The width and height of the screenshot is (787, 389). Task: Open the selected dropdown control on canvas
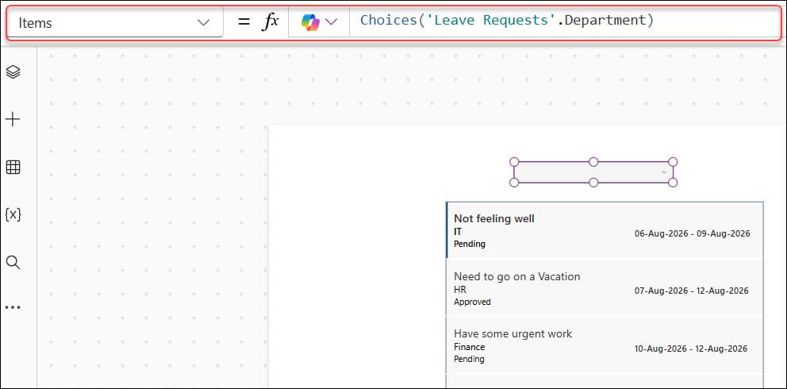(x=593, y=172)
